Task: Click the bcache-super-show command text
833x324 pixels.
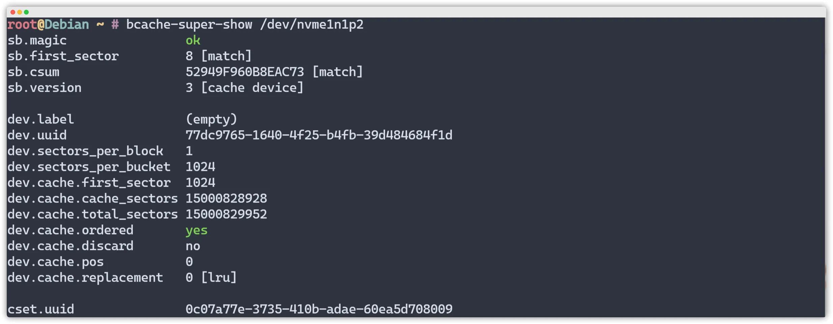Action: [189, 25]
